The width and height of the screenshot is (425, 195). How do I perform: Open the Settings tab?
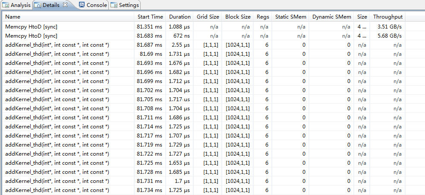(x=125, y=5)
